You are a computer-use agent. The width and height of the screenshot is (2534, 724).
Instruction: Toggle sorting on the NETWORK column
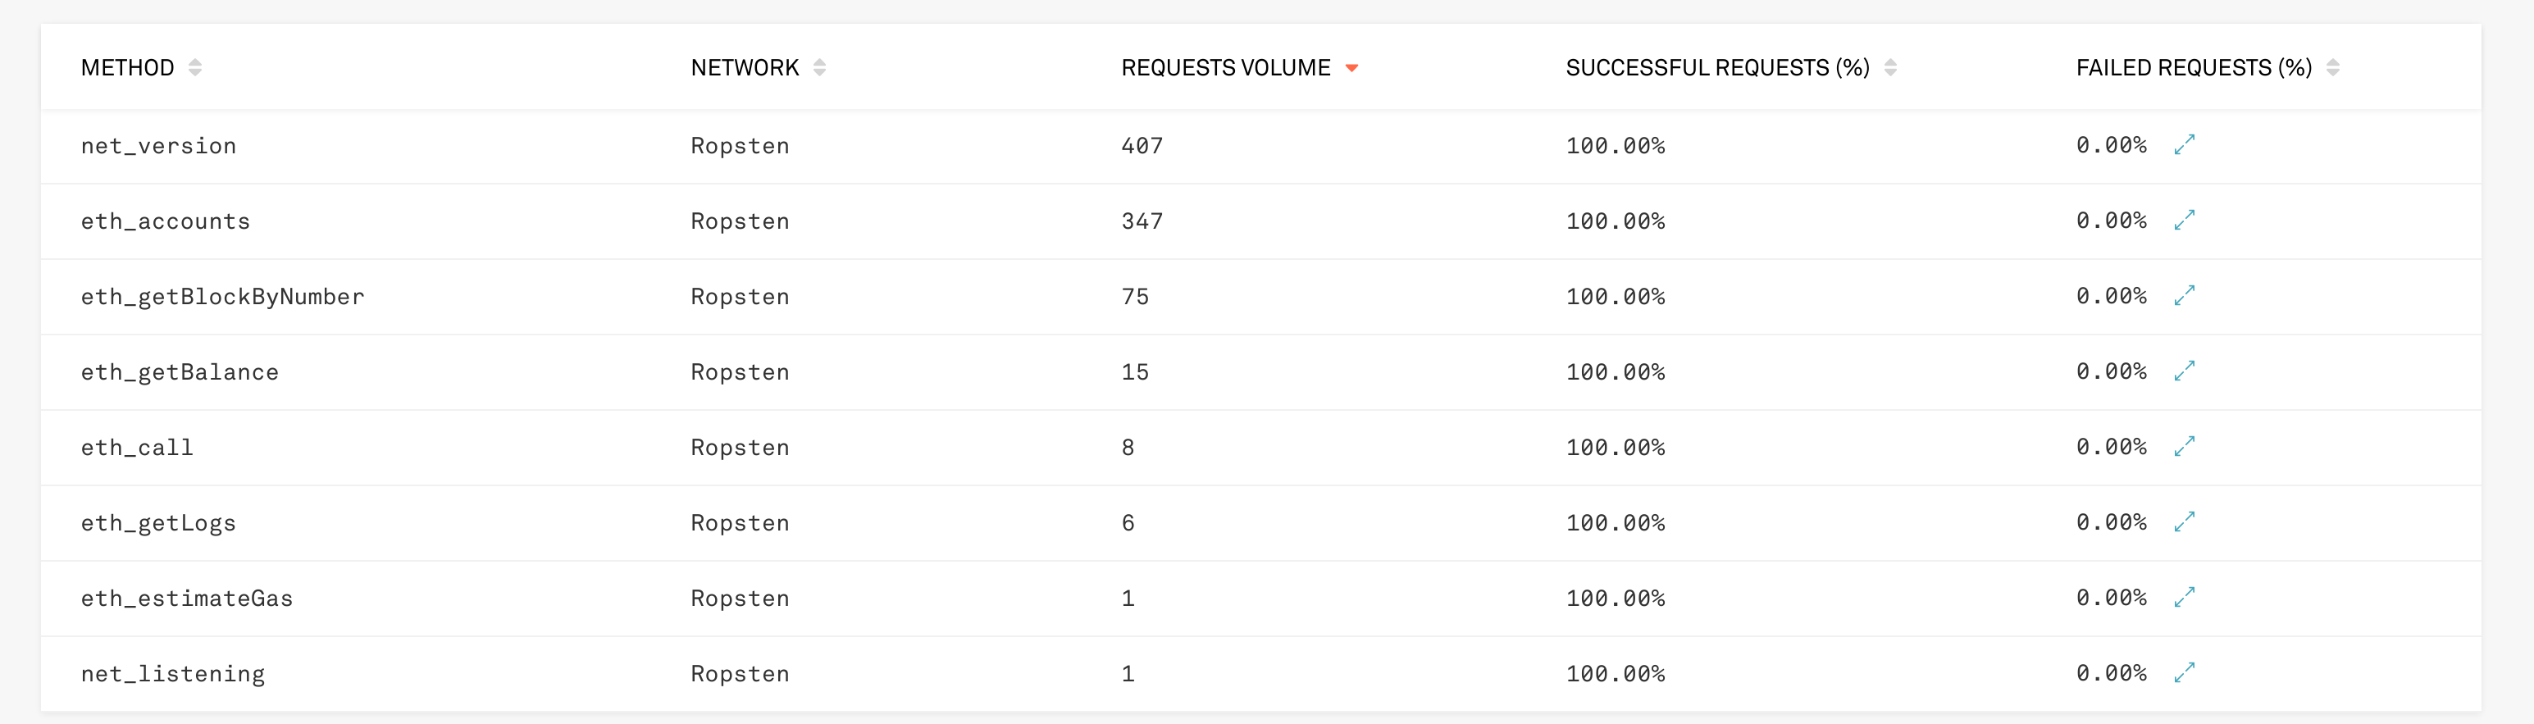(820, 68)
